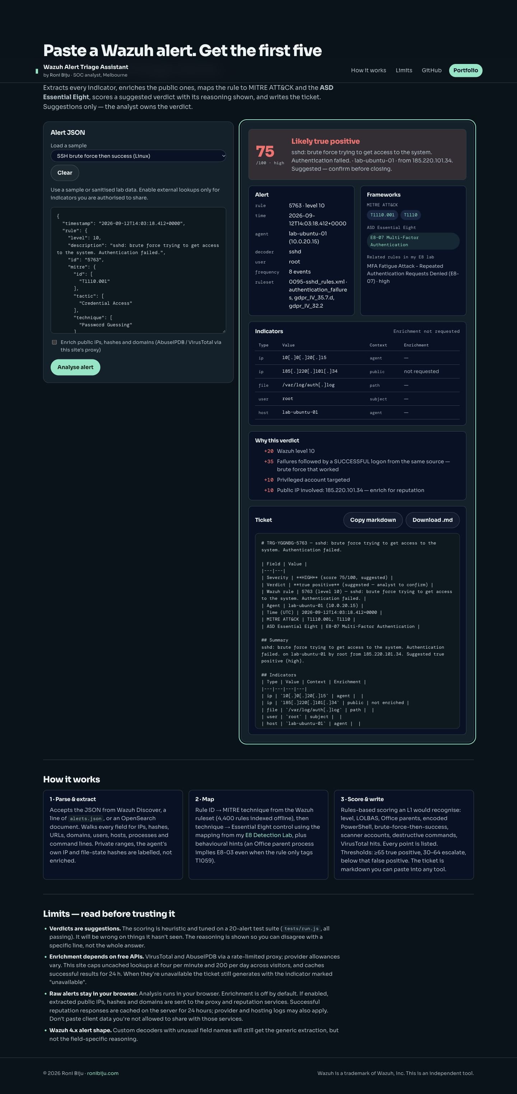Viewport: 517px width, 1094px height.
Task: Click the Download .md button
Action: [433, 520]
